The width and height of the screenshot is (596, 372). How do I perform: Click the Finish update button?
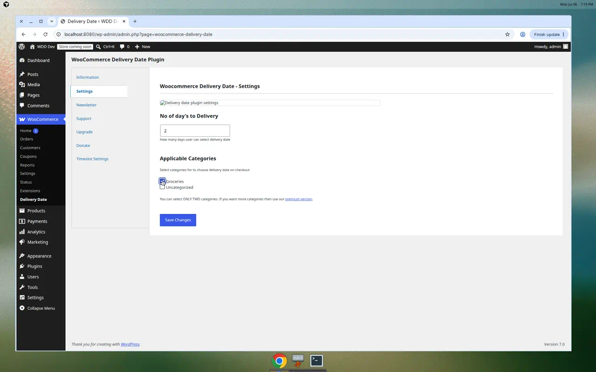coord(549,34)
